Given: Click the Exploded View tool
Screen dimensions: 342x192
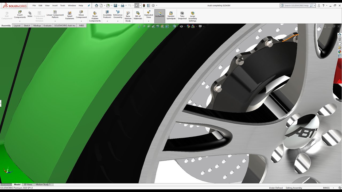Looking at the screenshot, I should pyautogui.click(x=149, y=14).
